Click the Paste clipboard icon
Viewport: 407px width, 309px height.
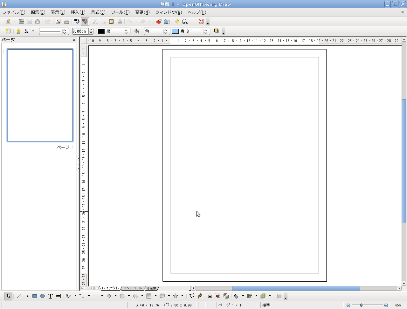coord(111,21)
